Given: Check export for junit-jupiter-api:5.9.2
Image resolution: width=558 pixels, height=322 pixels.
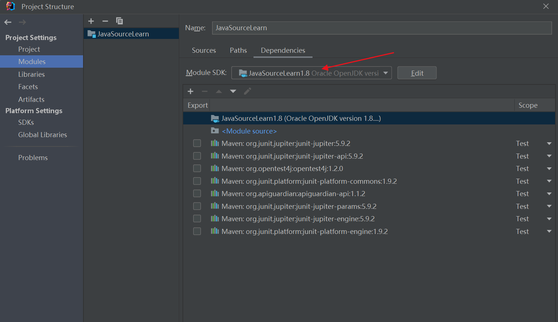Looking at the screenshot, I should [197, 156].
